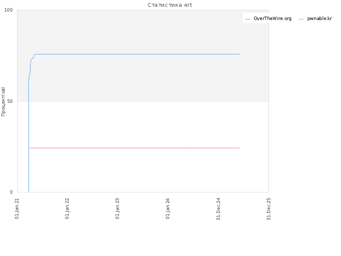Click the 0 tick on the Y-axis

pyautogui.click(x=12, y=192)
